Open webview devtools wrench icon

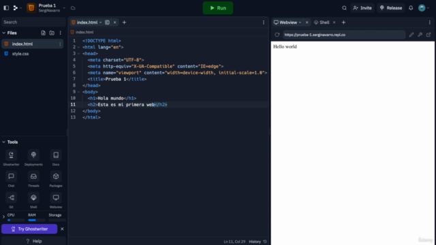(420, 35)
